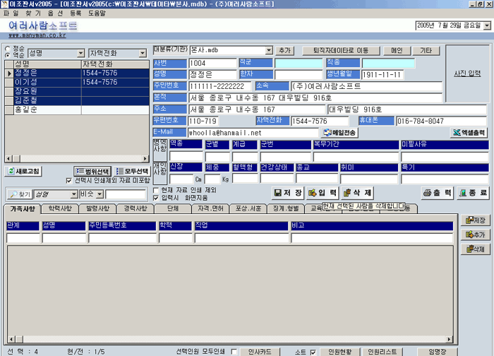Toggle the 현재 자료 인쇄 제외 checkbox
The width and height of the screenshot is (494, 356).
pos(157,190)
